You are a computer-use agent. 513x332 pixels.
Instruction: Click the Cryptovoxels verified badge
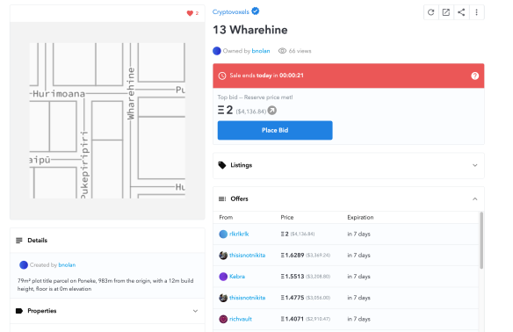[256, 11]
